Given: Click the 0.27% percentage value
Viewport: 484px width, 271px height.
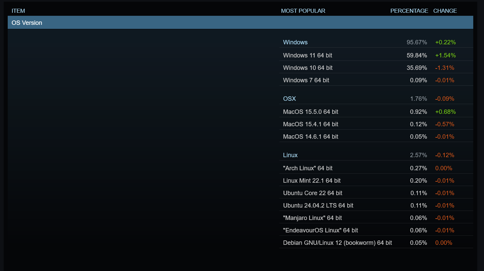Looking at the screenshot, I should [x=419, y=168].
